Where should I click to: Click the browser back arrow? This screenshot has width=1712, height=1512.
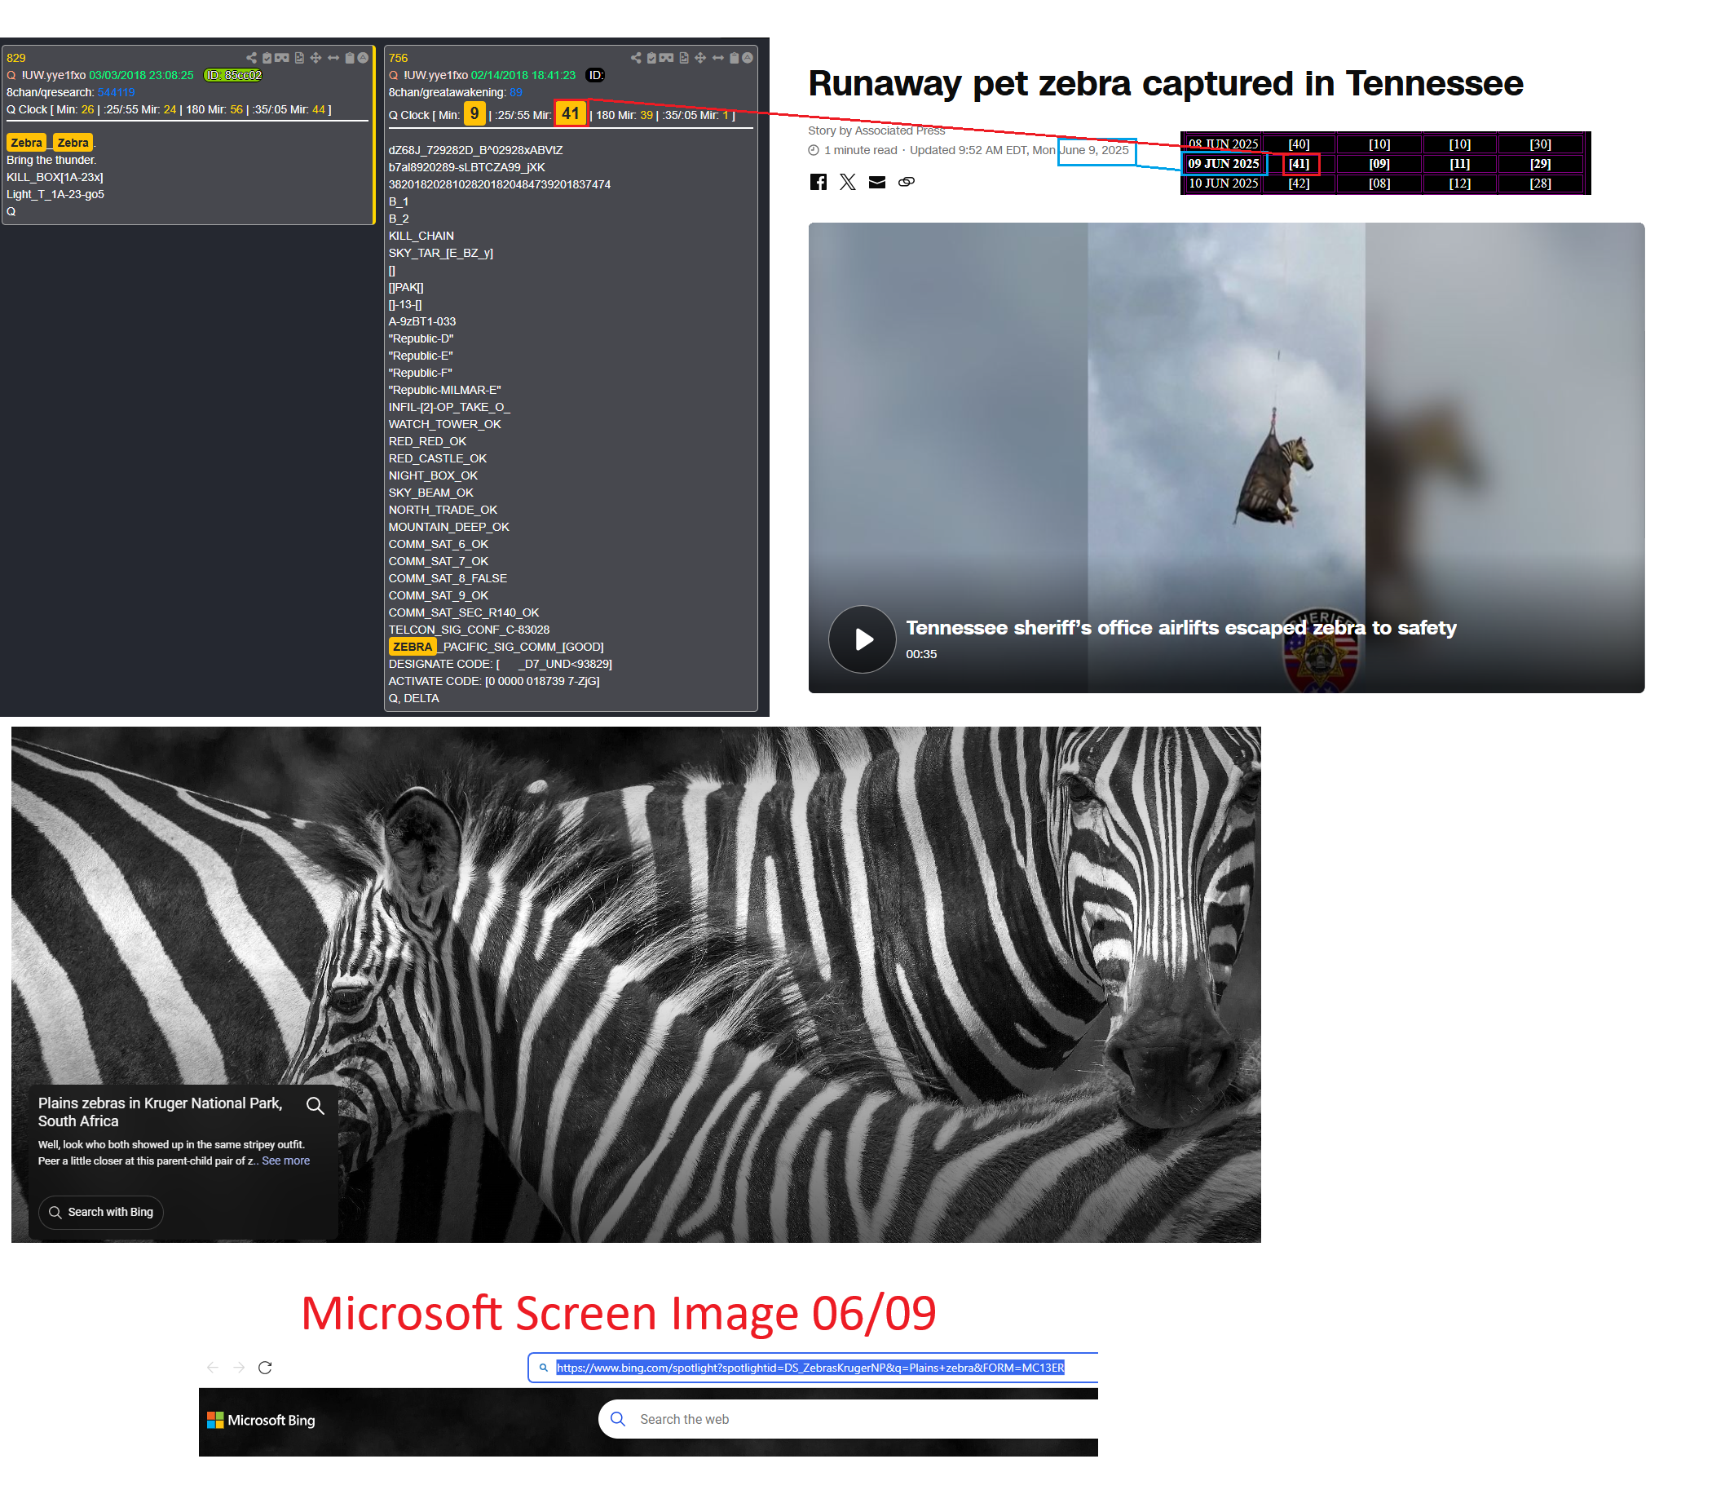click(213, 1367)
